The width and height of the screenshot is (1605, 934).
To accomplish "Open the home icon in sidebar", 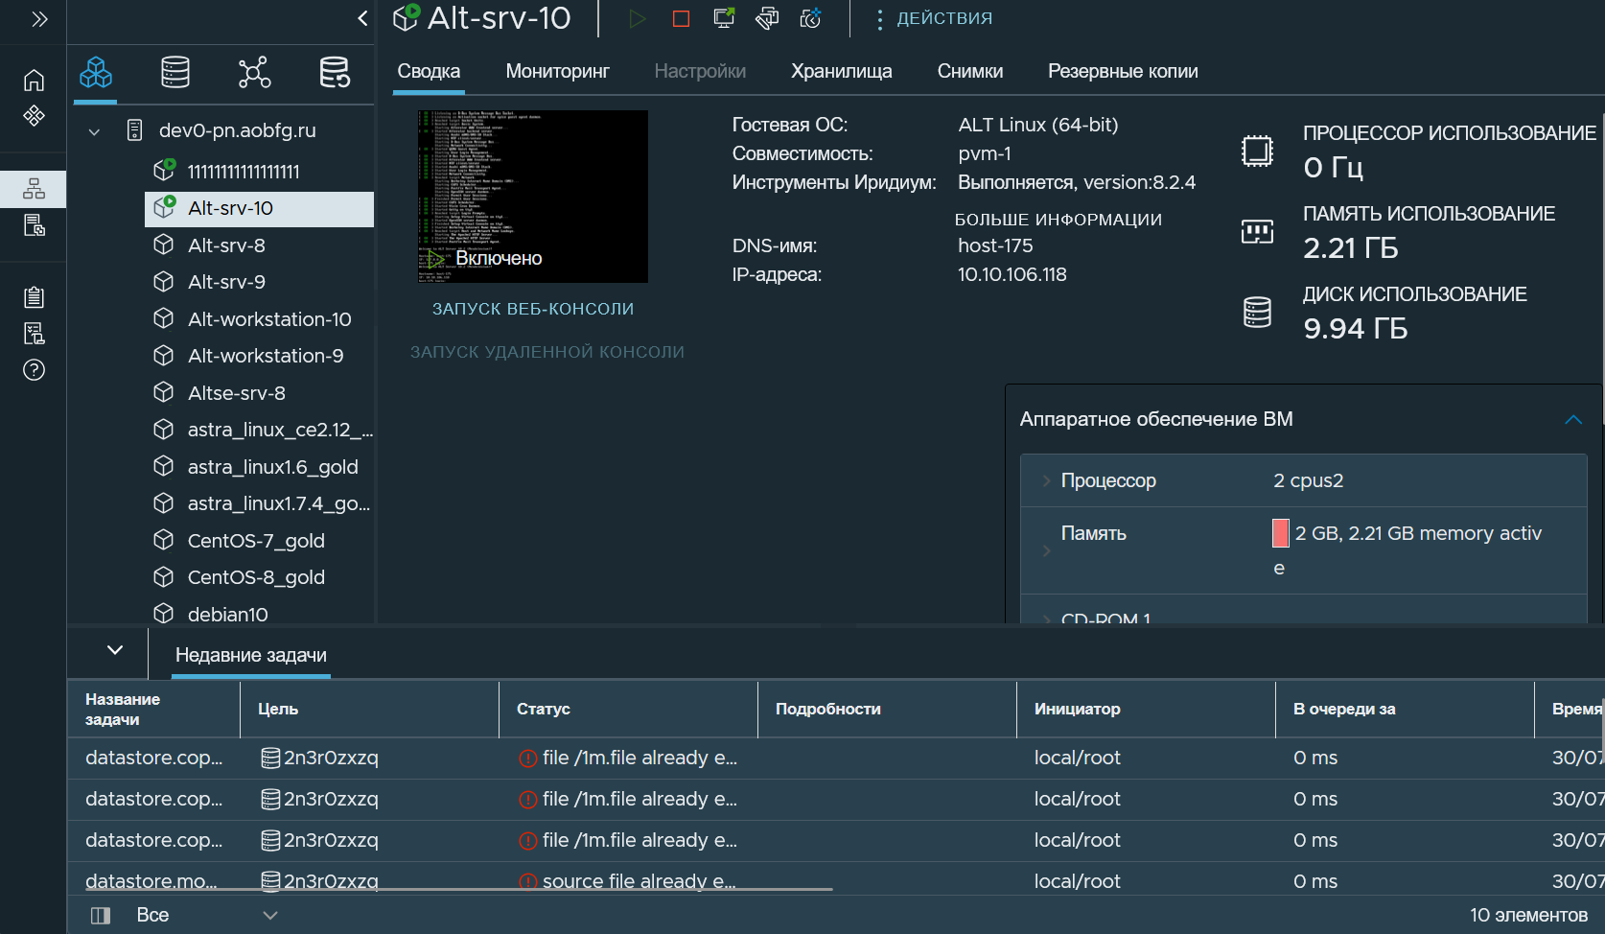I will [x=34, y=80].
